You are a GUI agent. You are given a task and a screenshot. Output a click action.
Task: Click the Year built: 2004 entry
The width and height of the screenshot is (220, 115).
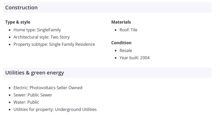point(135,58)
